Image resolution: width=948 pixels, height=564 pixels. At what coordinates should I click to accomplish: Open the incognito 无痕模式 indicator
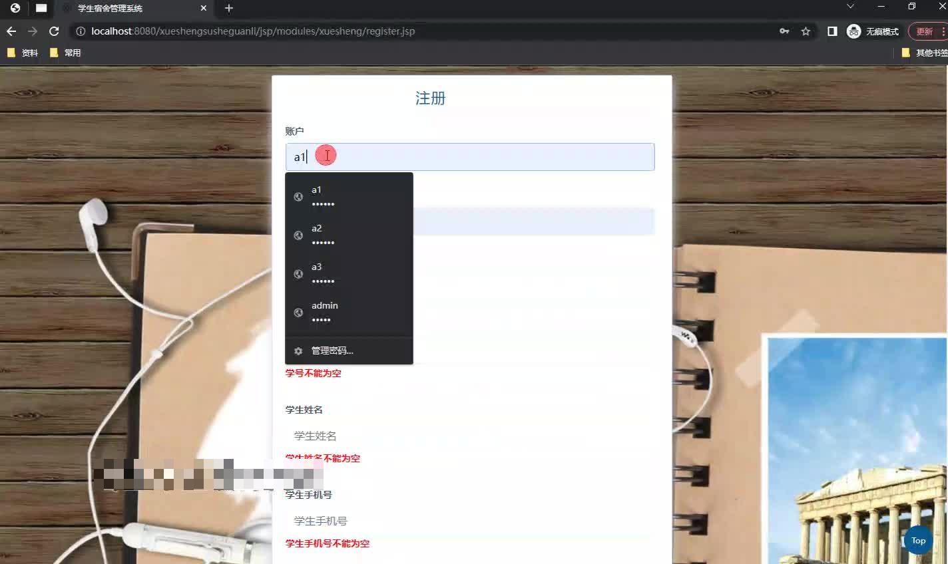(873, 31)
